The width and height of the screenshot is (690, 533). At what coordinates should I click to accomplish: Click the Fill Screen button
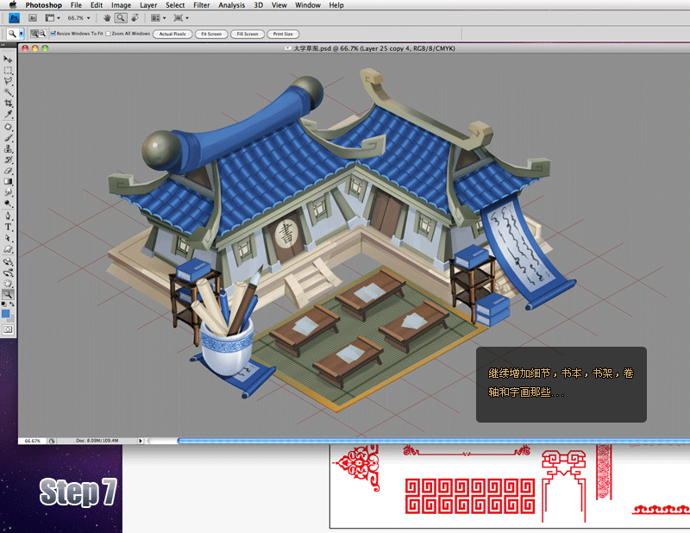click(x=248, y=34)
